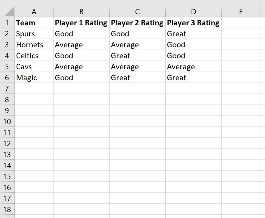Click the Player 1 Rating header cell
Viewport: 265px width, 218px height.
[81, 23]
